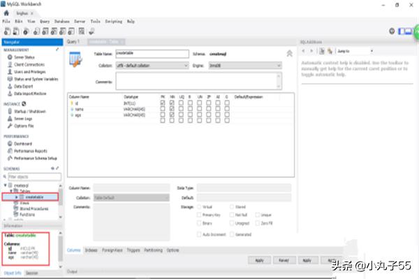Open the Scripting menu
Screen dimensions: 419x279
114,21
